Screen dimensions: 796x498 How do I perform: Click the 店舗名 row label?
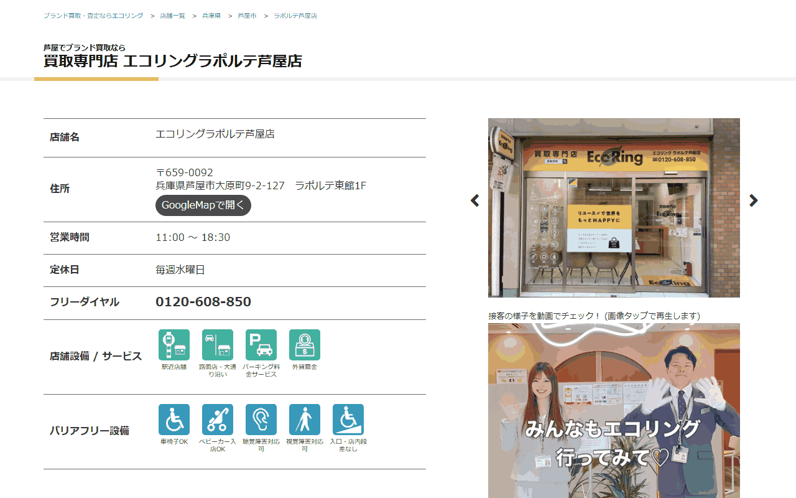(x=65, y=137)
